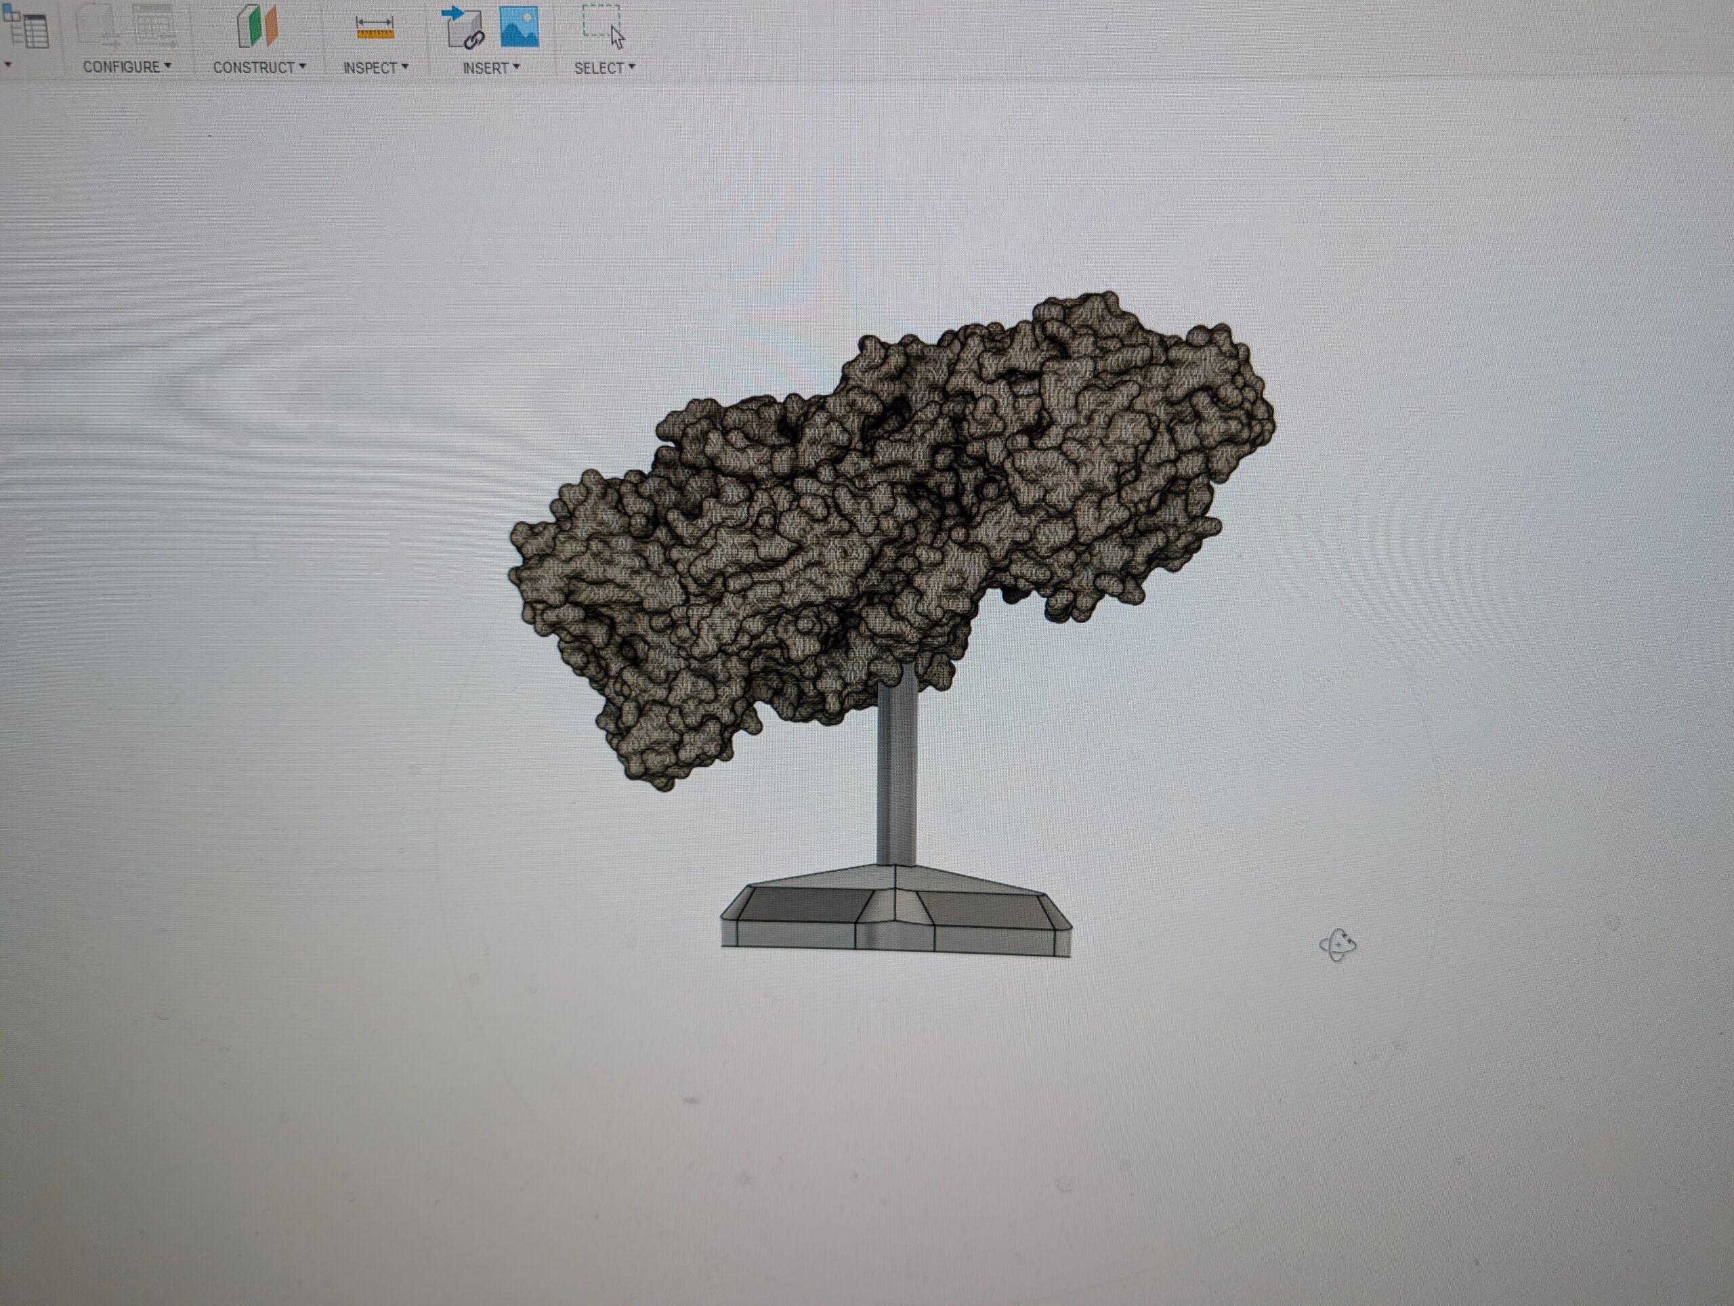Open the INSPECT dropdown menu
Viewport: 1734px width, 1306px height.
[404, 68]
